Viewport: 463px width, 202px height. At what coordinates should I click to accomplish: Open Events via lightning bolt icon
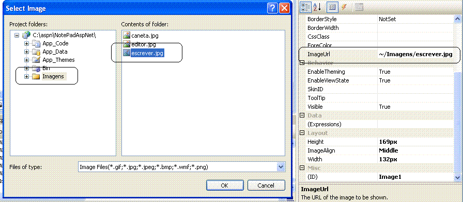point(344,7)
